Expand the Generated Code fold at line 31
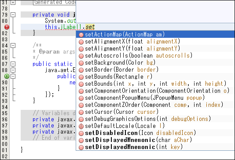Screen dimensions: 235x160 click(13, 2)
